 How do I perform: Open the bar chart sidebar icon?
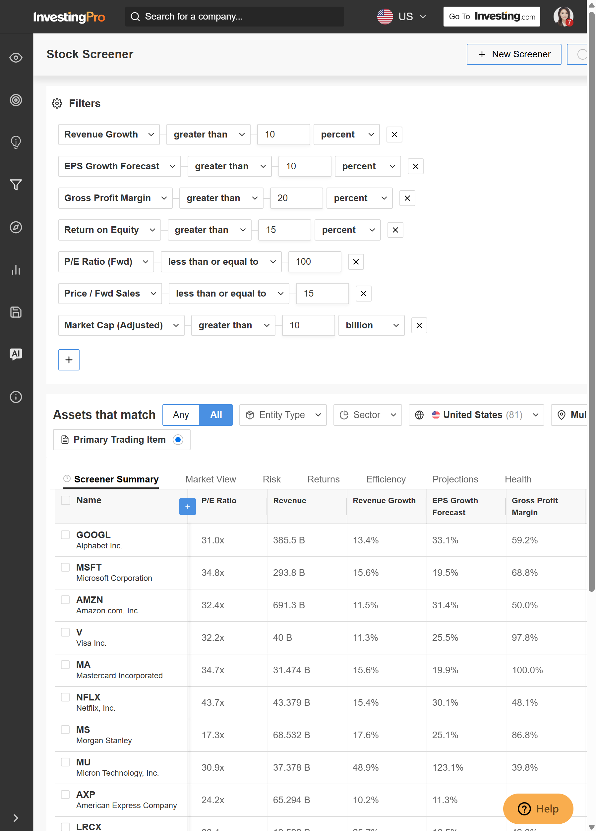(x=16, y=270)
